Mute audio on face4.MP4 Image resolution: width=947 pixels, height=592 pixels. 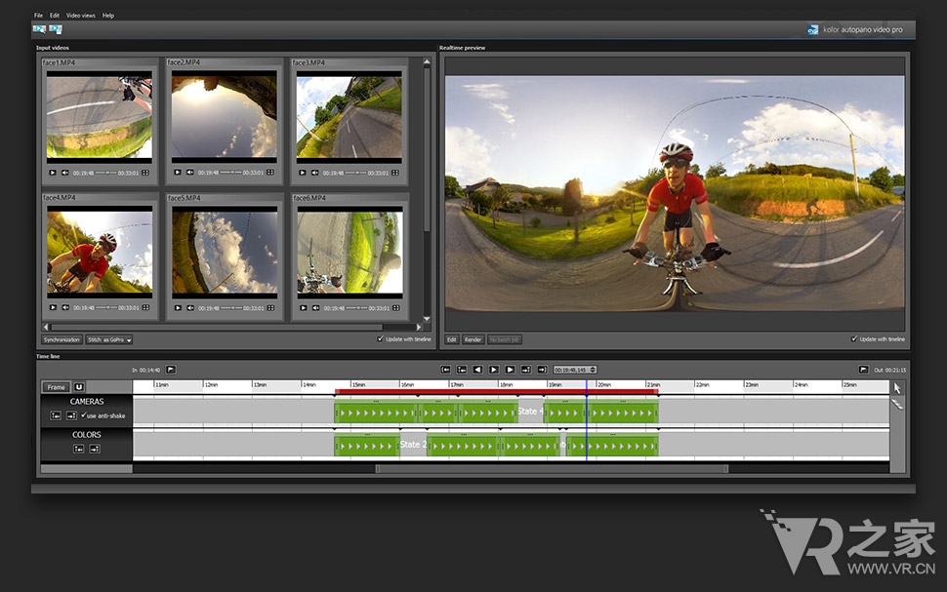(65, 307)
